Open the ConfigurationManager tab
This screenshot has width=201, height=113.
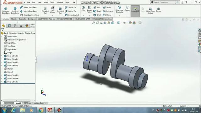[15, 26]
